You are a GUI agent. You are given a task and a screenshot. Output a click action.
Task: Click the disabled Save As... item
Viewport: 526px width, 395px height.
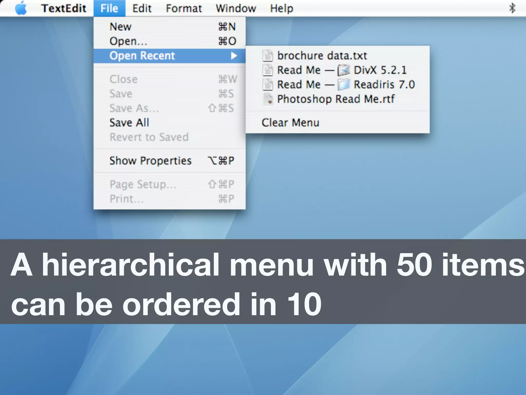(x=170, y=108)
